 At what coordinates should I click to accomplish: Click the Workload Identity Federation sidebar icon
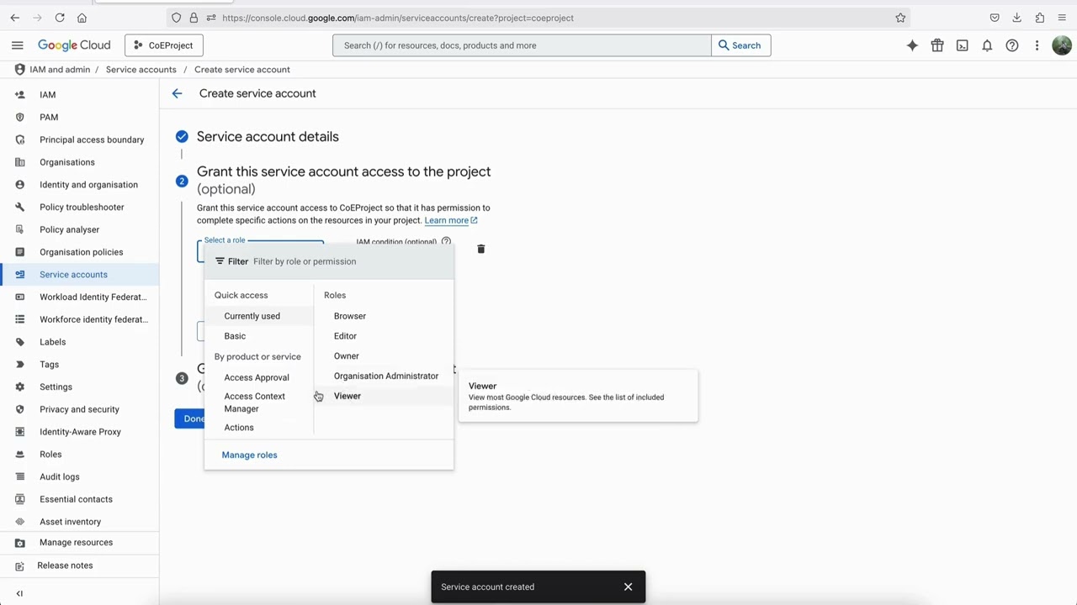20,297
